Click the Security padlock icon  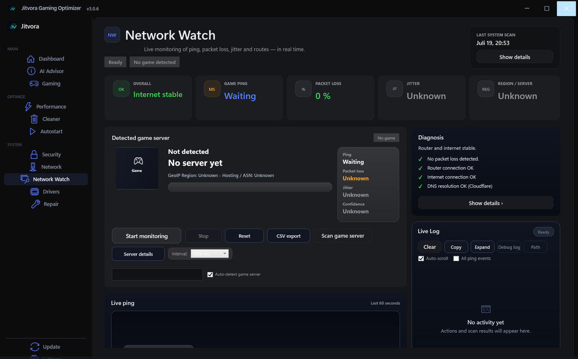point(34,154)
